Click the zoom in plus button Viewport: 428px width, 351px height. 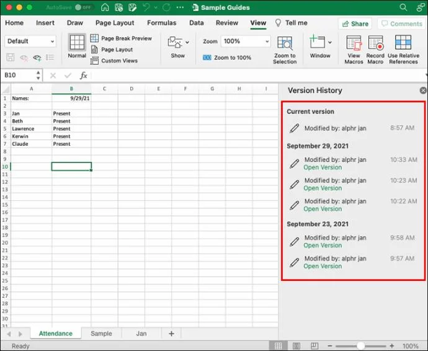[391, 346]
